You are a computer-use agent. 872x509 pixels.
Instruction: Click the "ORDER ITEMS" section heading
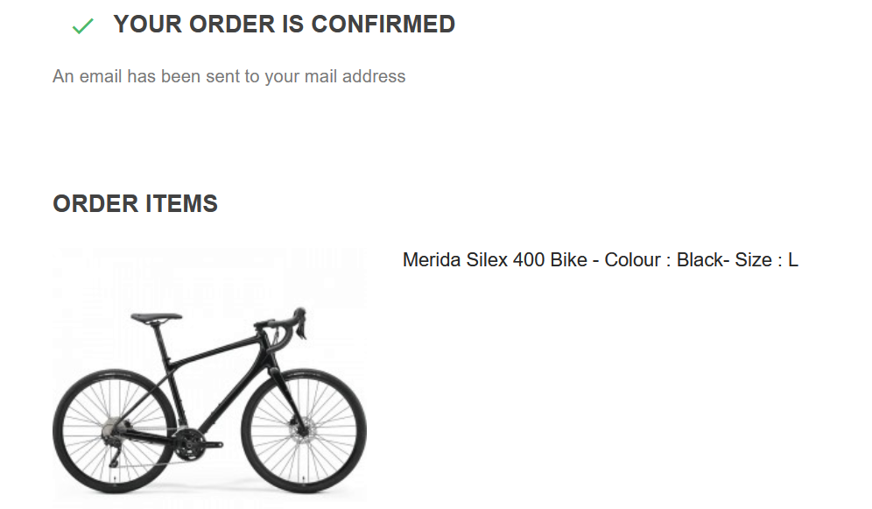coord(135,204)
